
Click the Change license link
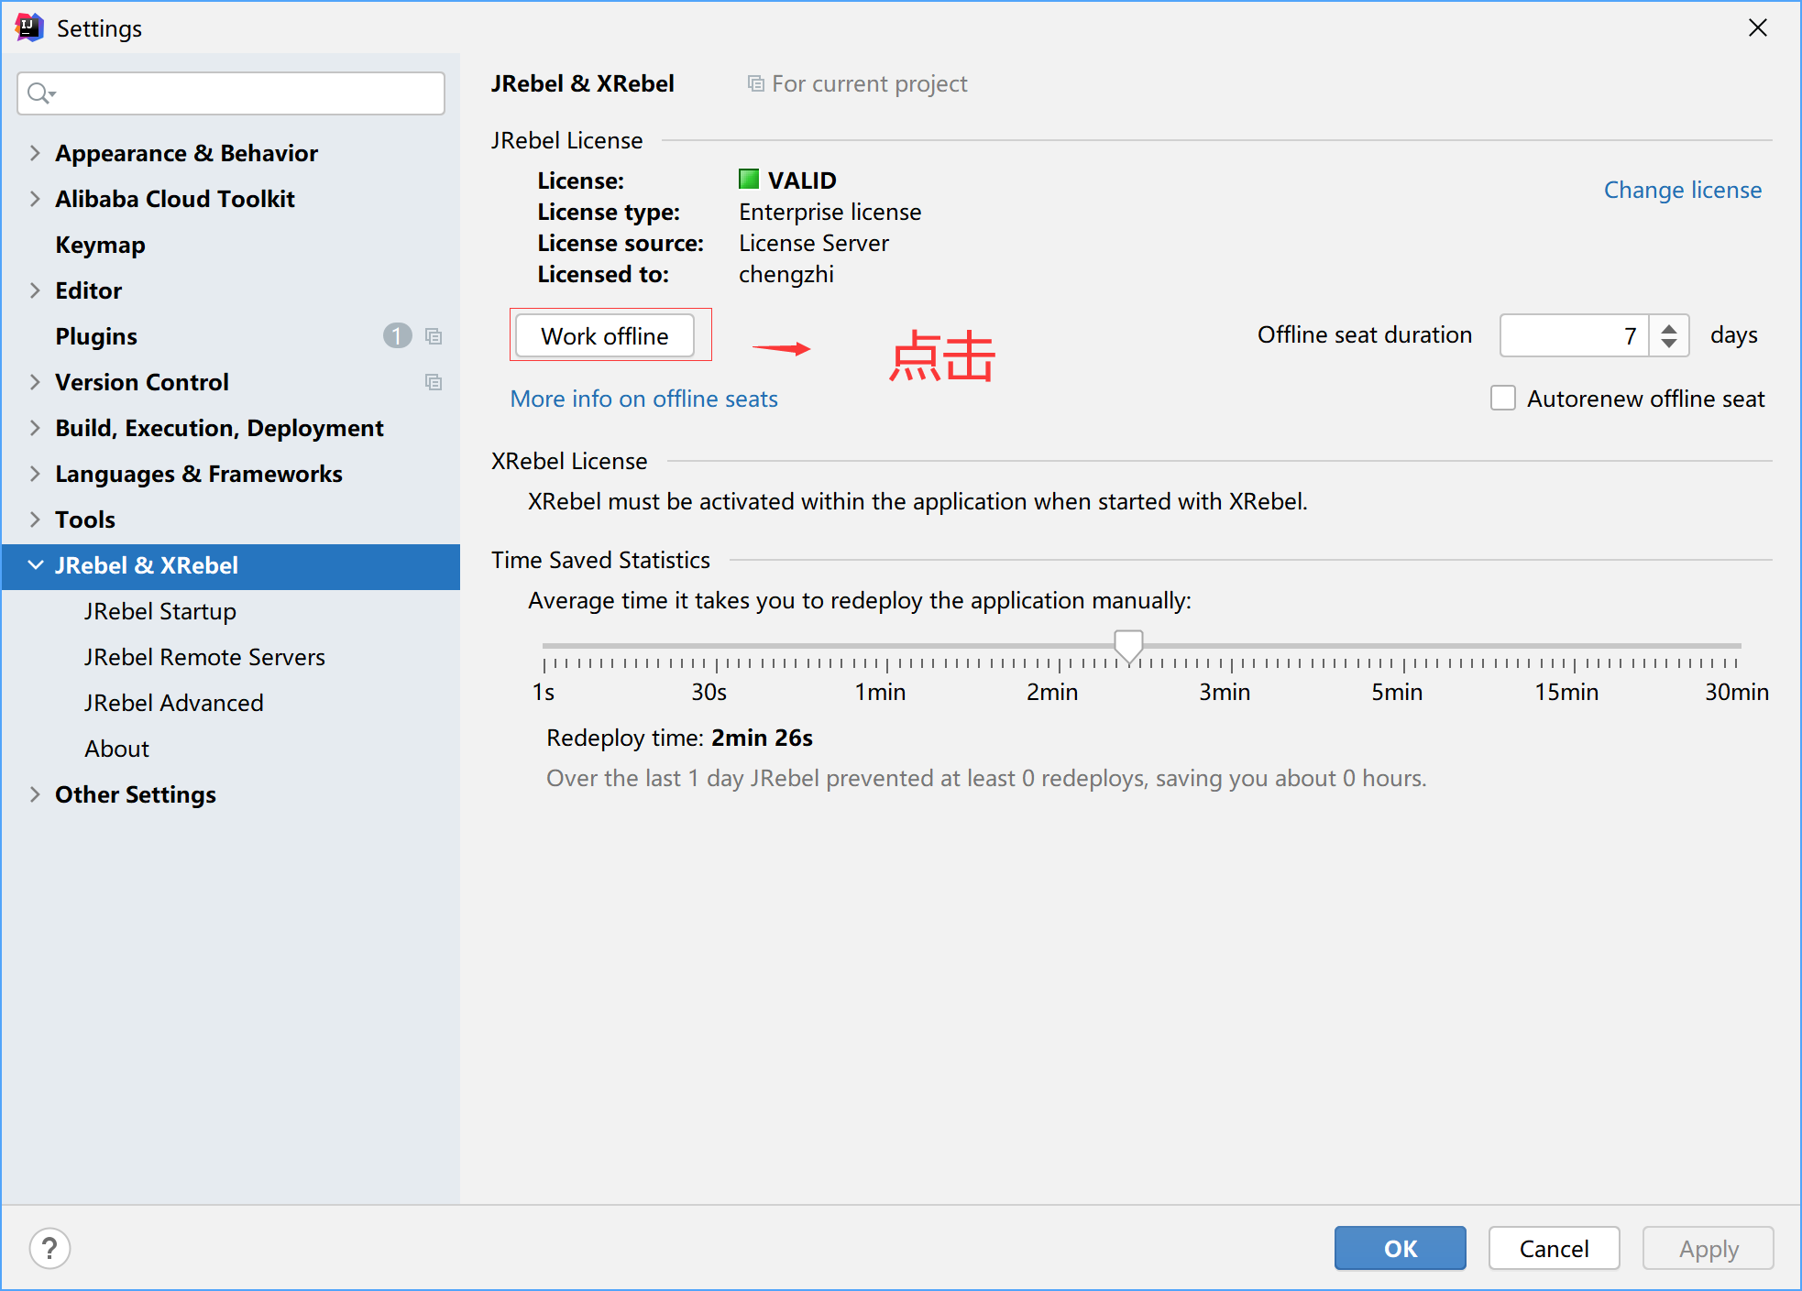1682,190
